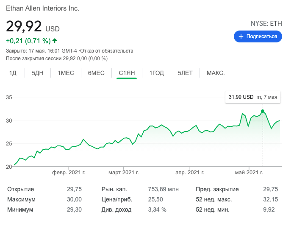Viewport: 305px width, 229px height.
Task: Click the NYSE: ETH ticker label
Action: 266,24
